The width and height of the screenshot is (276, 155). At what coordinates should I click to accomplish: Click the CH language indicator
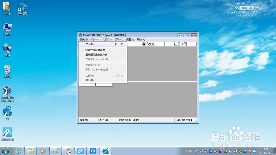pyautogui.click(x=186, y=151)
